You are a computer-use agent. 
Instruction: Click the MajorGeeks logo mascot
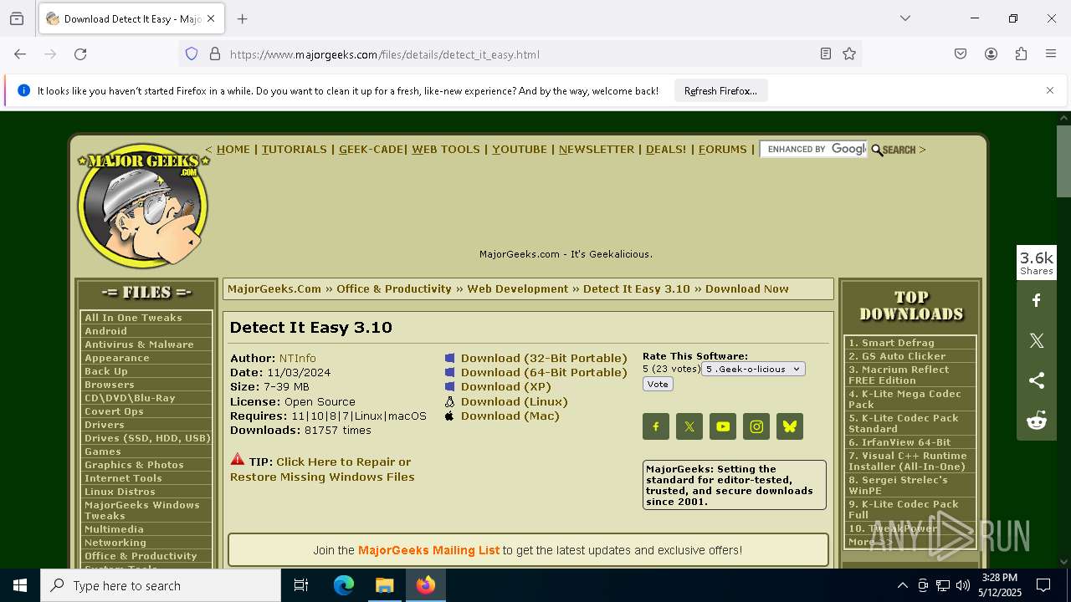(143, 206)
